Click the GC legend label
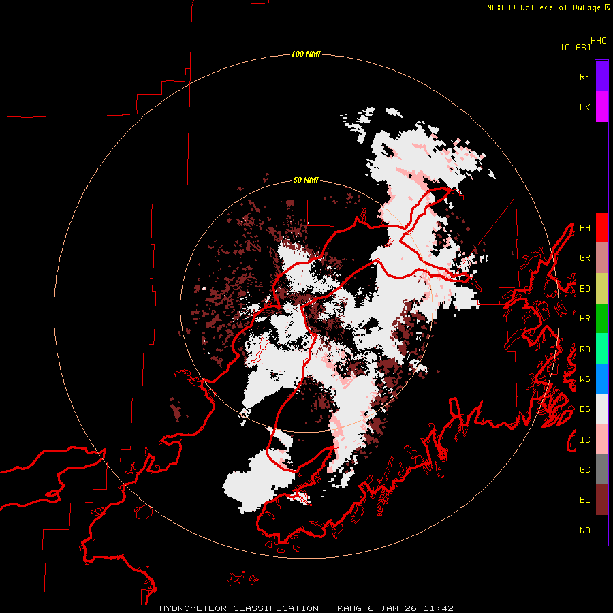 click(x=585, y=470)
